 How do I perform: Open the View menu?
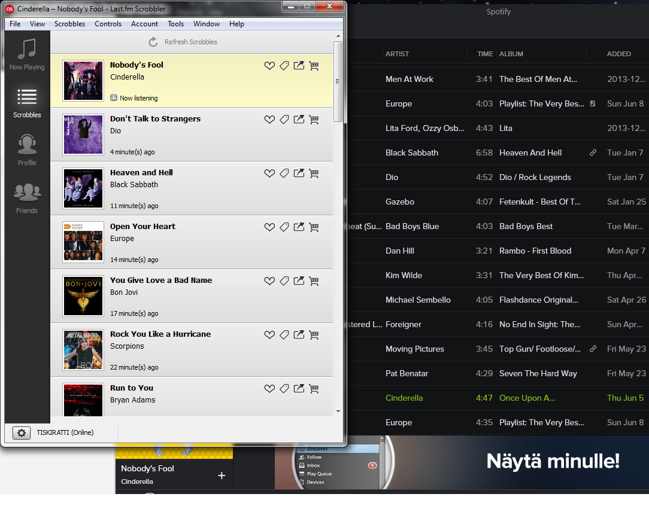pyautogui.click(x=37, y=24)
